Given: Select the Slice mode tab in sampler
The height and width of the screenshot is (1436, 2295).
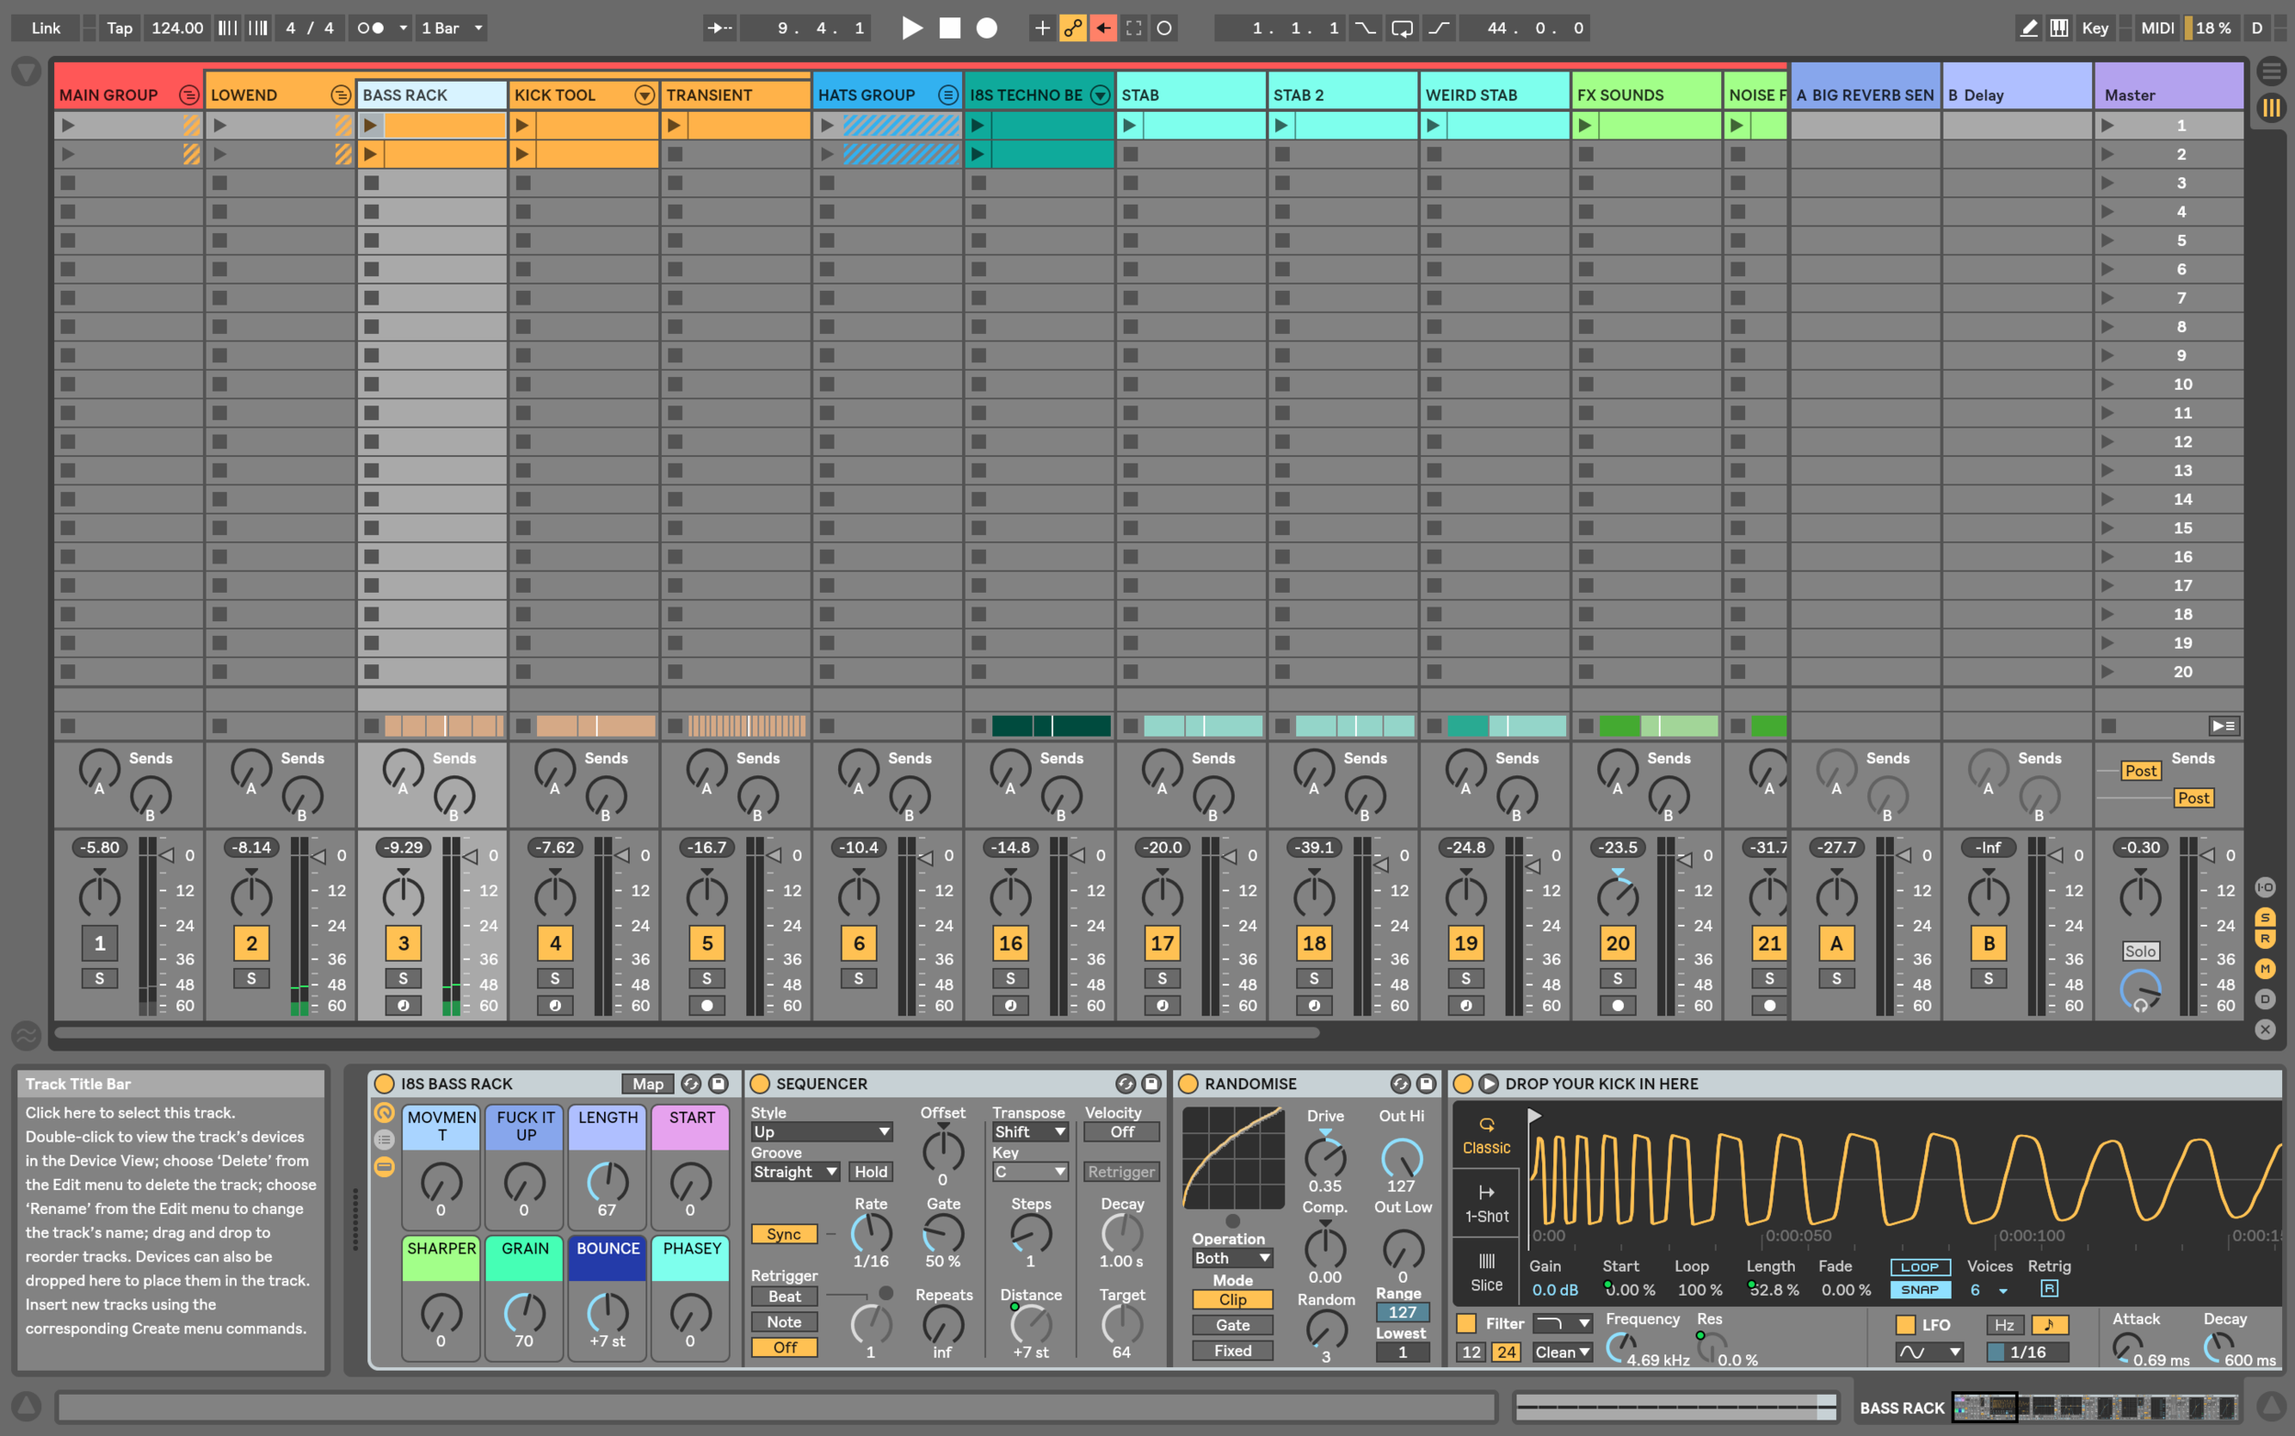Looking at the screenshot, I should coord(1485,1273).
